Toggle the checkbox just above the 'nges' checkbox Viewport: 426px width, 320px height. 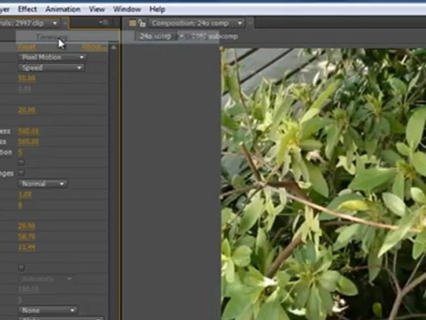21,163
